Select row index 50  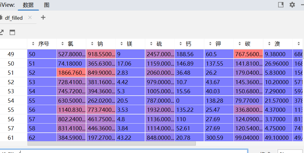[11, 64]
